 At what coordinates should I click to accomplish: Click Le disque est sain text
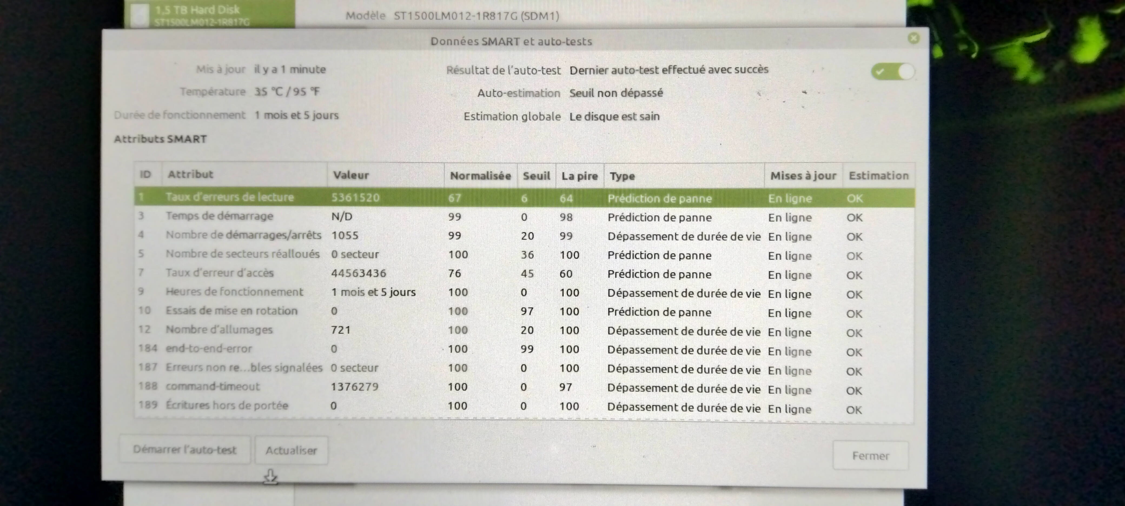[614, 116]
